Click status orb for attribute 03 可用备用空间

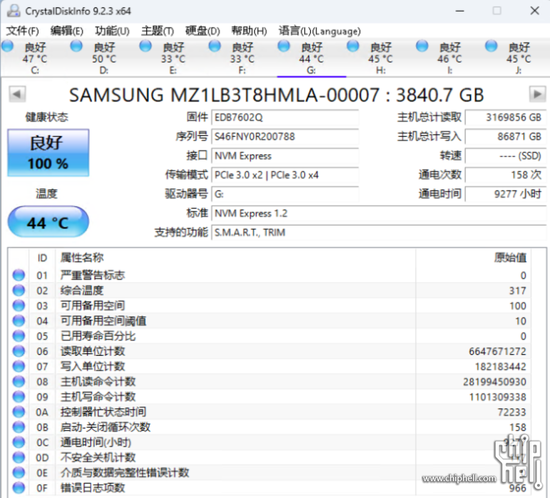click(19, 305)
